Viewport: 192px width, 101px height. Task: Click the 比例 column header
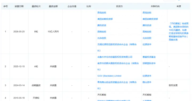89,6
